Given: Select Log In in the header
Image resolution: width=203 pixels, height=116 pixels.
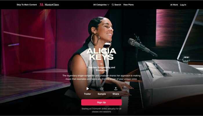Looking at the screenshot, I should coord(183,5).
